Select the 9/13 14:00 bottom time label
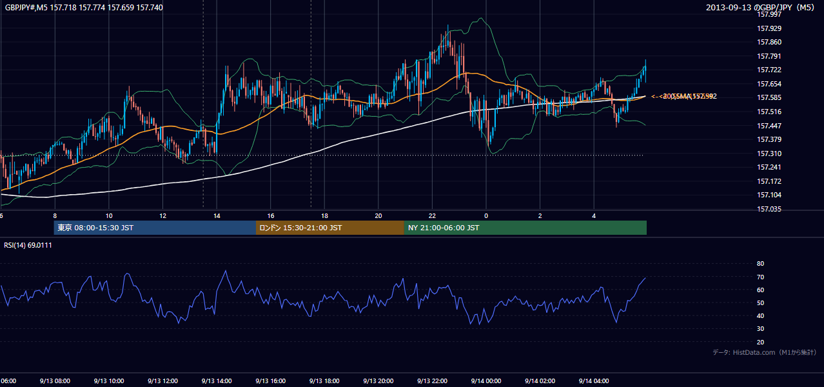Viewport: 824px width, 387px height. [x=217, y=381]
